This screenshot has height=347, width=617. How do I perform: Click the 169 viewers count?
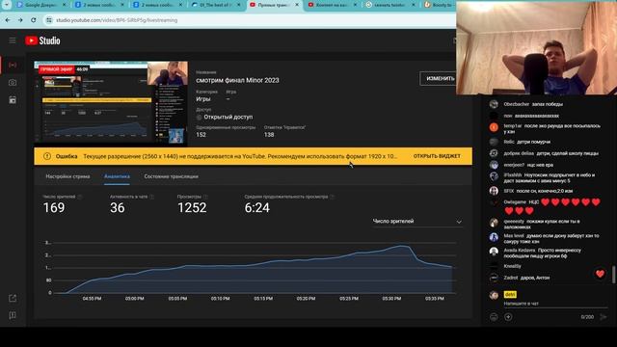click(54, 208)
